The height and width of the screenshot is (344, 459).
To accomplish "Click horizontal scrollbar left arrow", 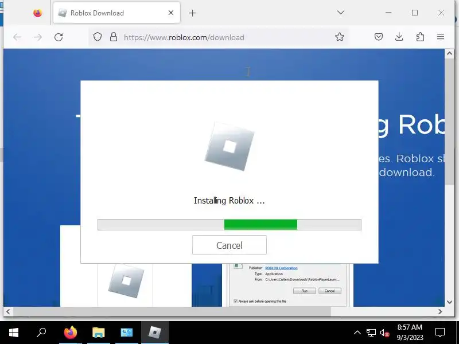I will pyautogui.click(x=8, y=311).
